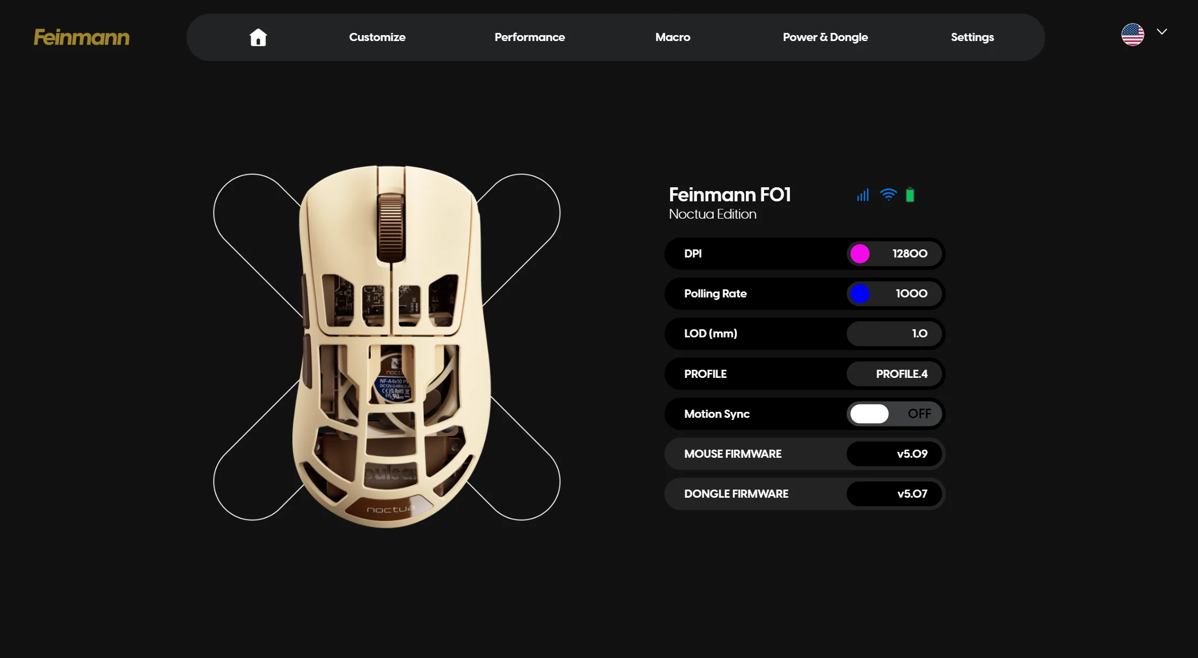This screenshot has width=1198, height=658.
Task: Check the signal strength bars icon
Action: tap(863, 195)
